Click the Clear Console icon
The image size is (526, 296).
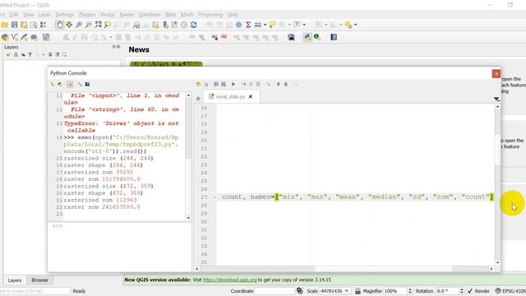pos(53,84)
